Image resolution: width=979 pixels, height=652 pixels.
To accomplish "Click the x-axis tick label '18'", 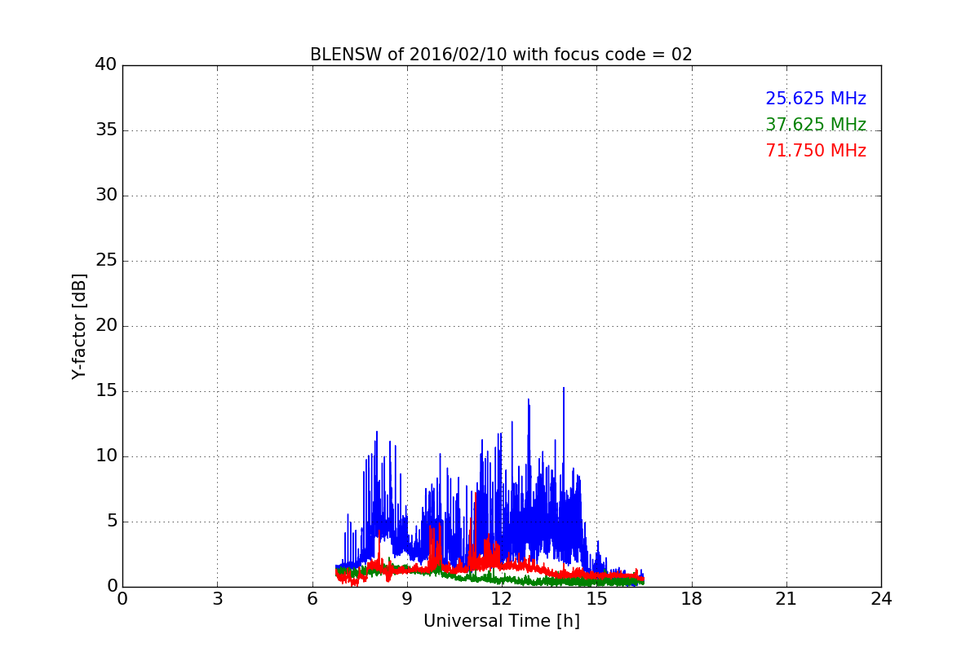I will coord(691,599).
